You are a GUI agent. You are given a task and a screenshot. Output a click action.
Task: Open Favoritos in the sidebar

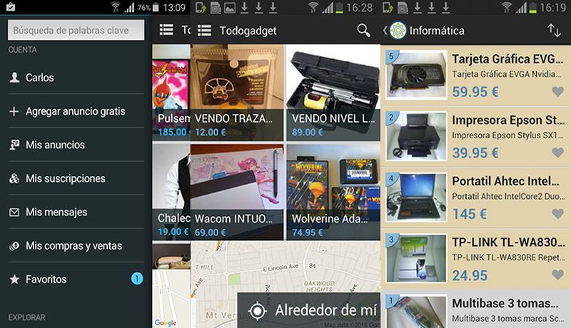tap(76, 280)
